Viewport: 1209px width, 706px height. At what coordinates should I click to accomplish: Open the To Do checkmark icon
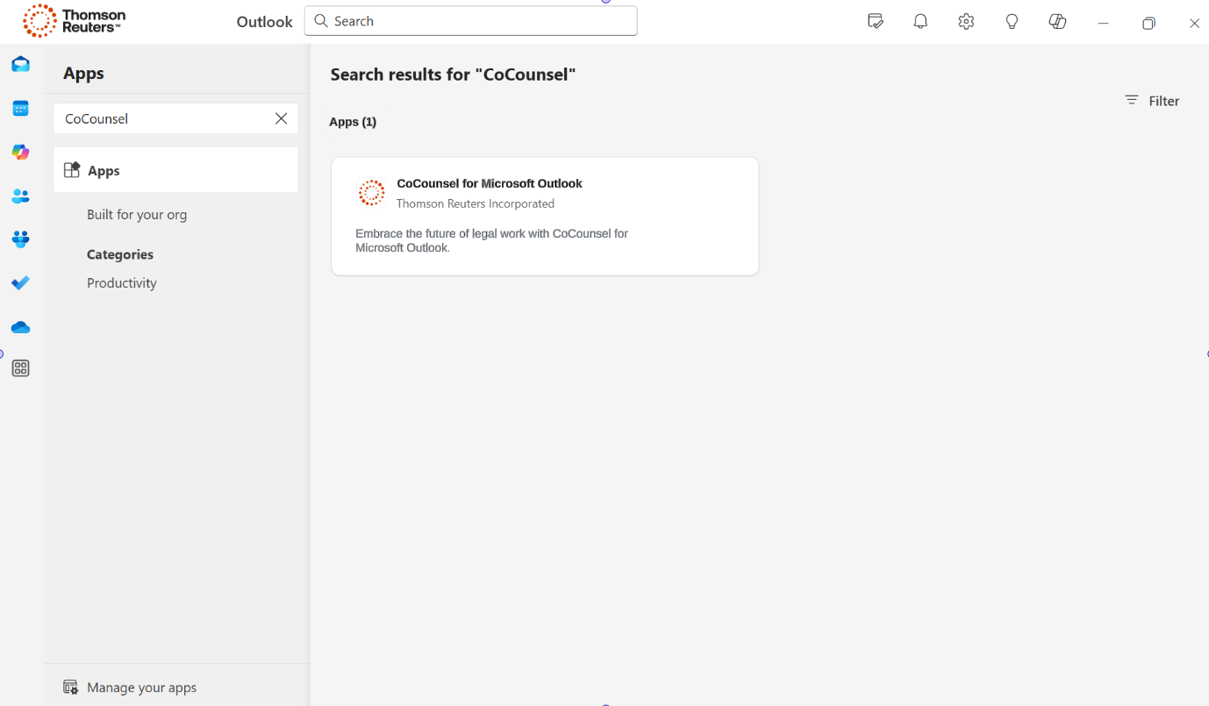pos(20,282)
